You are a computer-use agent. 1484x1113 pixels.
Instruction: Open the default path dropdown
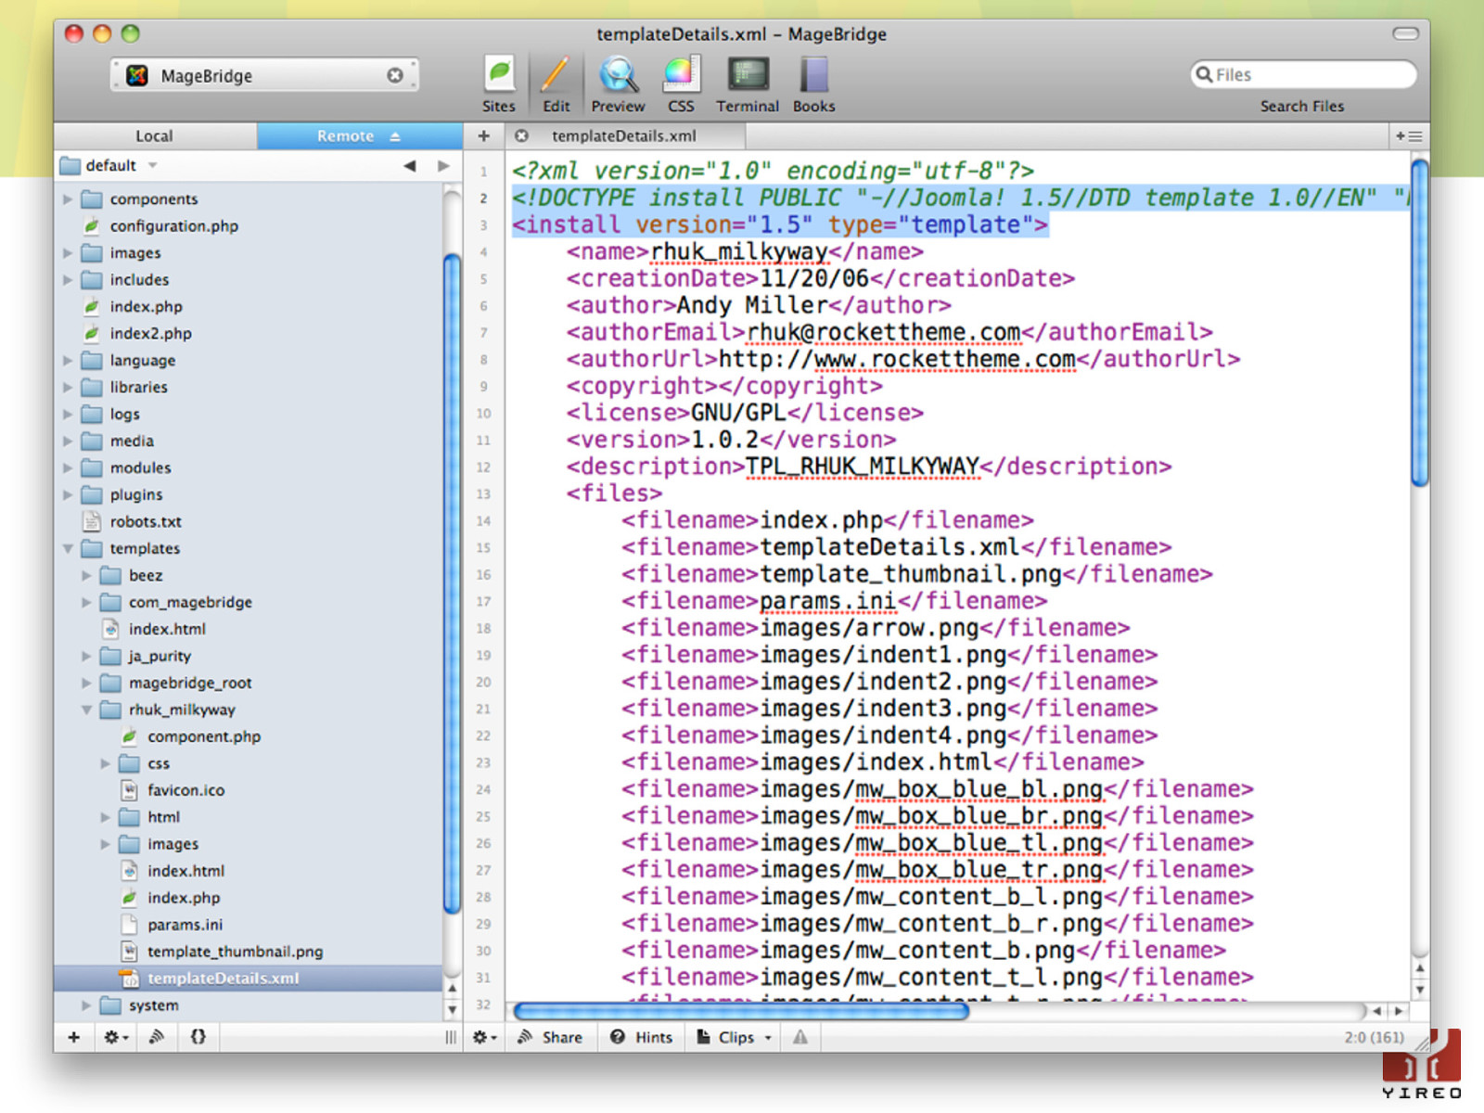tap(109, 165)
